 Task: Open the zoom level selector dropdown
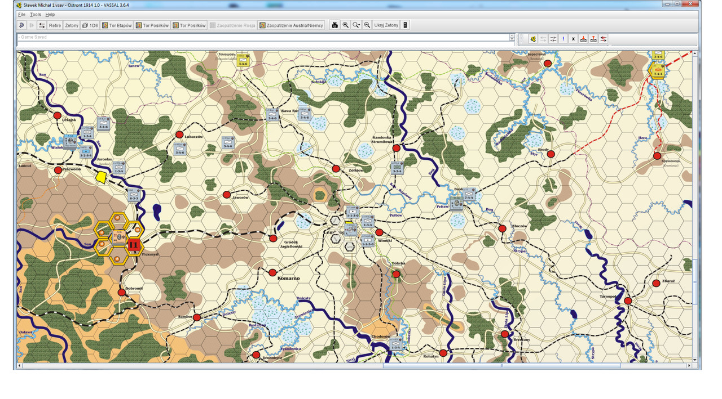[356, 25]
